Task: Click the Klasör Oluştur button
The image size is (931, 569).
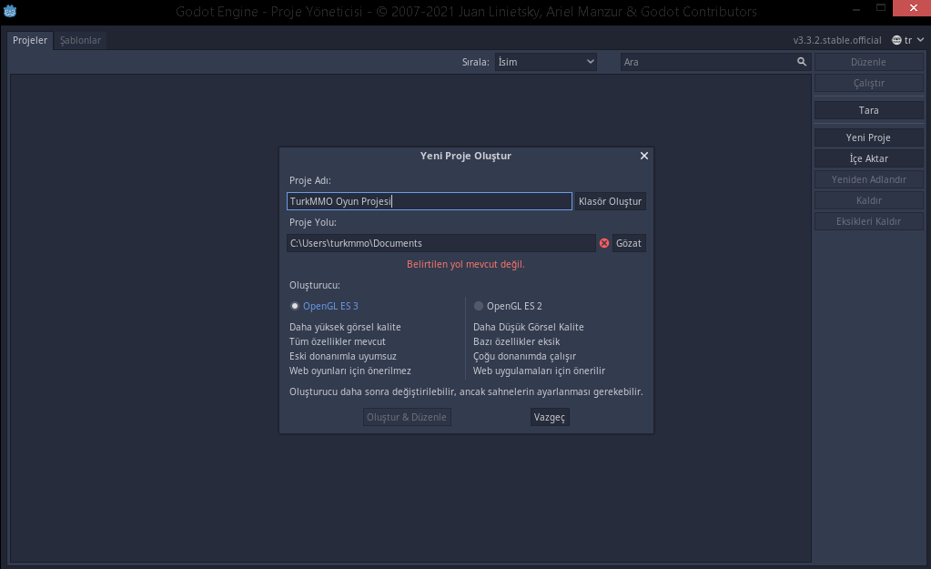Action: click(610, 201)
